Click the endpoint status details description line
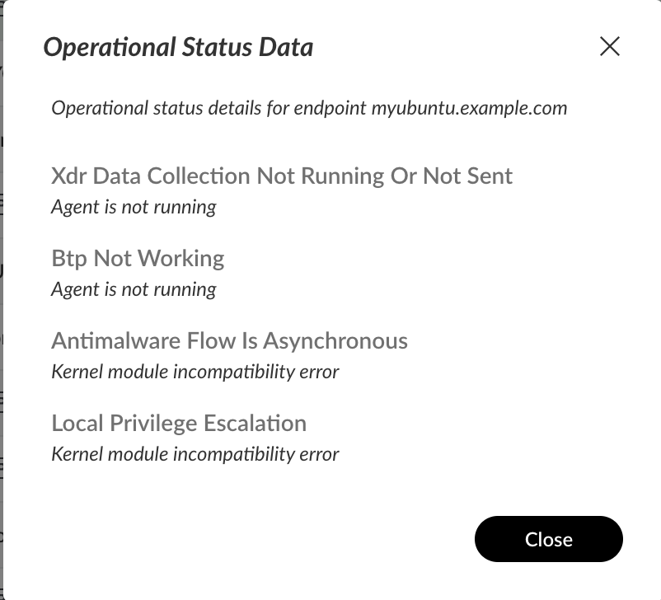The image size is (661, 600). tap(308, 108)
